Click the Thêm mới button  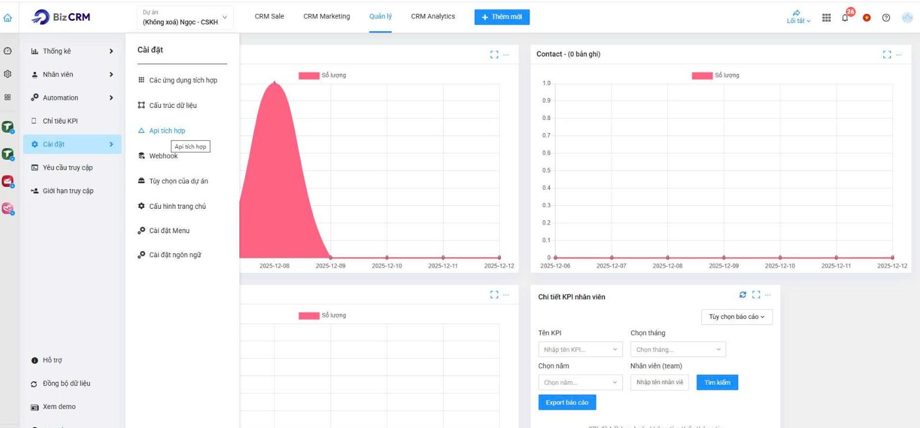tap(502, 17)
